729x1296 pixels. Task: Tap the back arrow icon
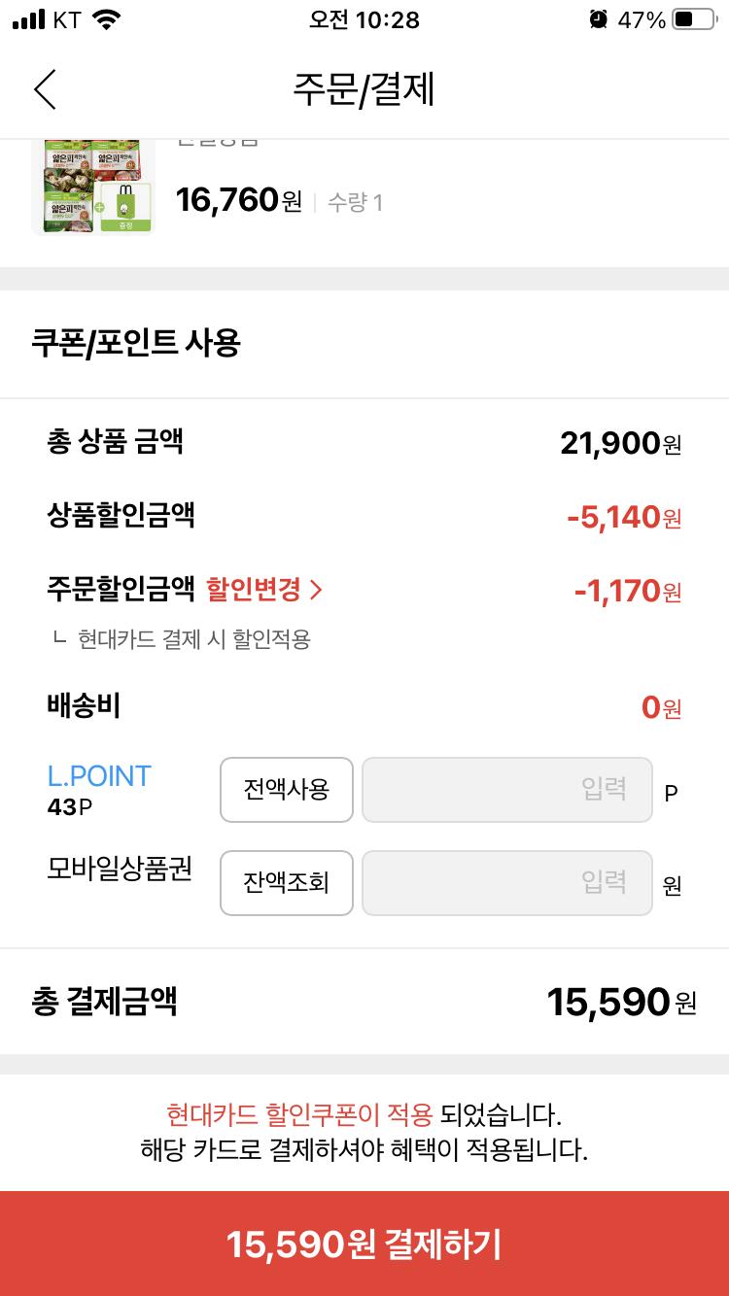coord(45,89)
